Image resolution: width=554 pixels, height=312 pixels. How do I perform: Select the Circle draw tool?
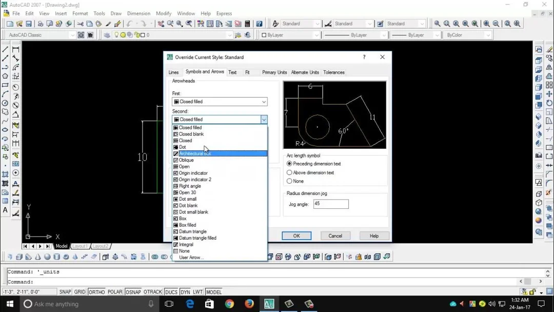pyautogui.click(x=5, y=103)
